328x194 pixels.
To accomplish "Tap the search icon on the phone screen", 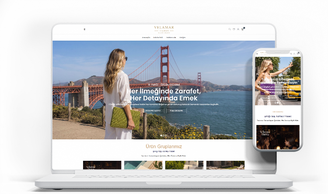I will [x=291, y=53].
